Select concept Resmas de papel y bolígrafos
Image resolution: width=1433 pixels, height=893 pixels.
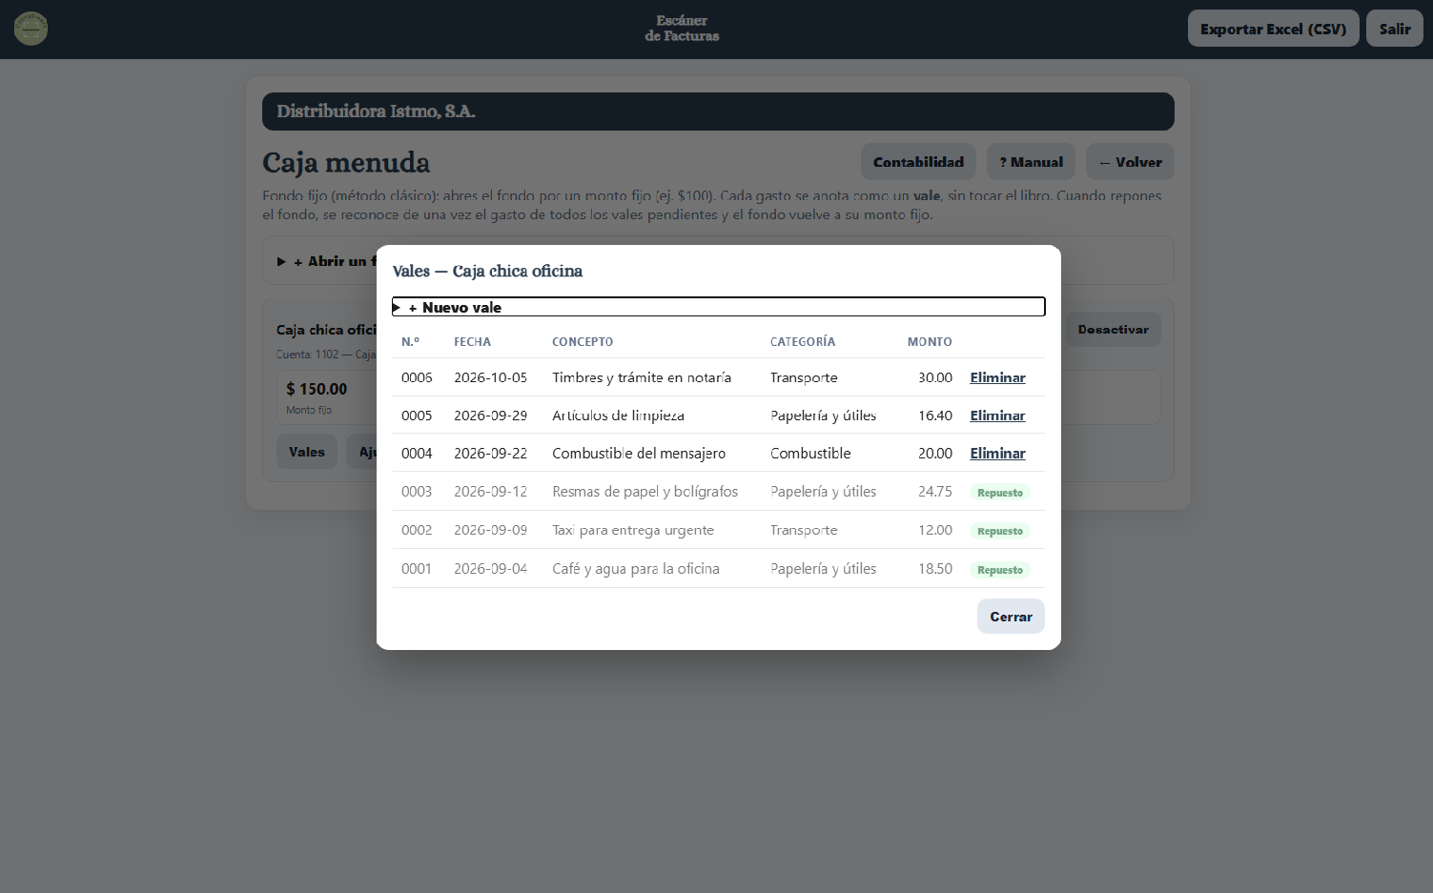[x=645, y=492]
